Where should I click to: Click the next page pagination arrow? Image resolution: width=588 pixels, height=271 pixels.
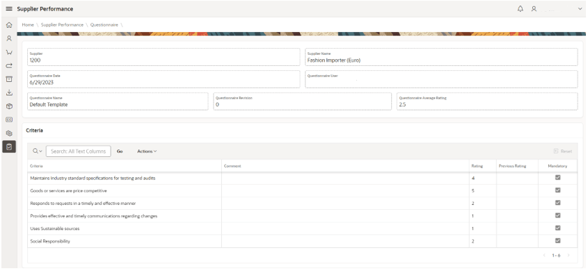pyautogui.click(x=569, y=255)
